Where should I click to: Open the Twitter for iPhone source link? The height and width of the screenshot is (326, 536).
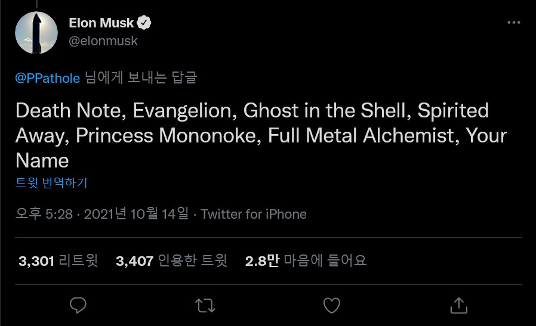pyautogui.click(x=254, y=214)
